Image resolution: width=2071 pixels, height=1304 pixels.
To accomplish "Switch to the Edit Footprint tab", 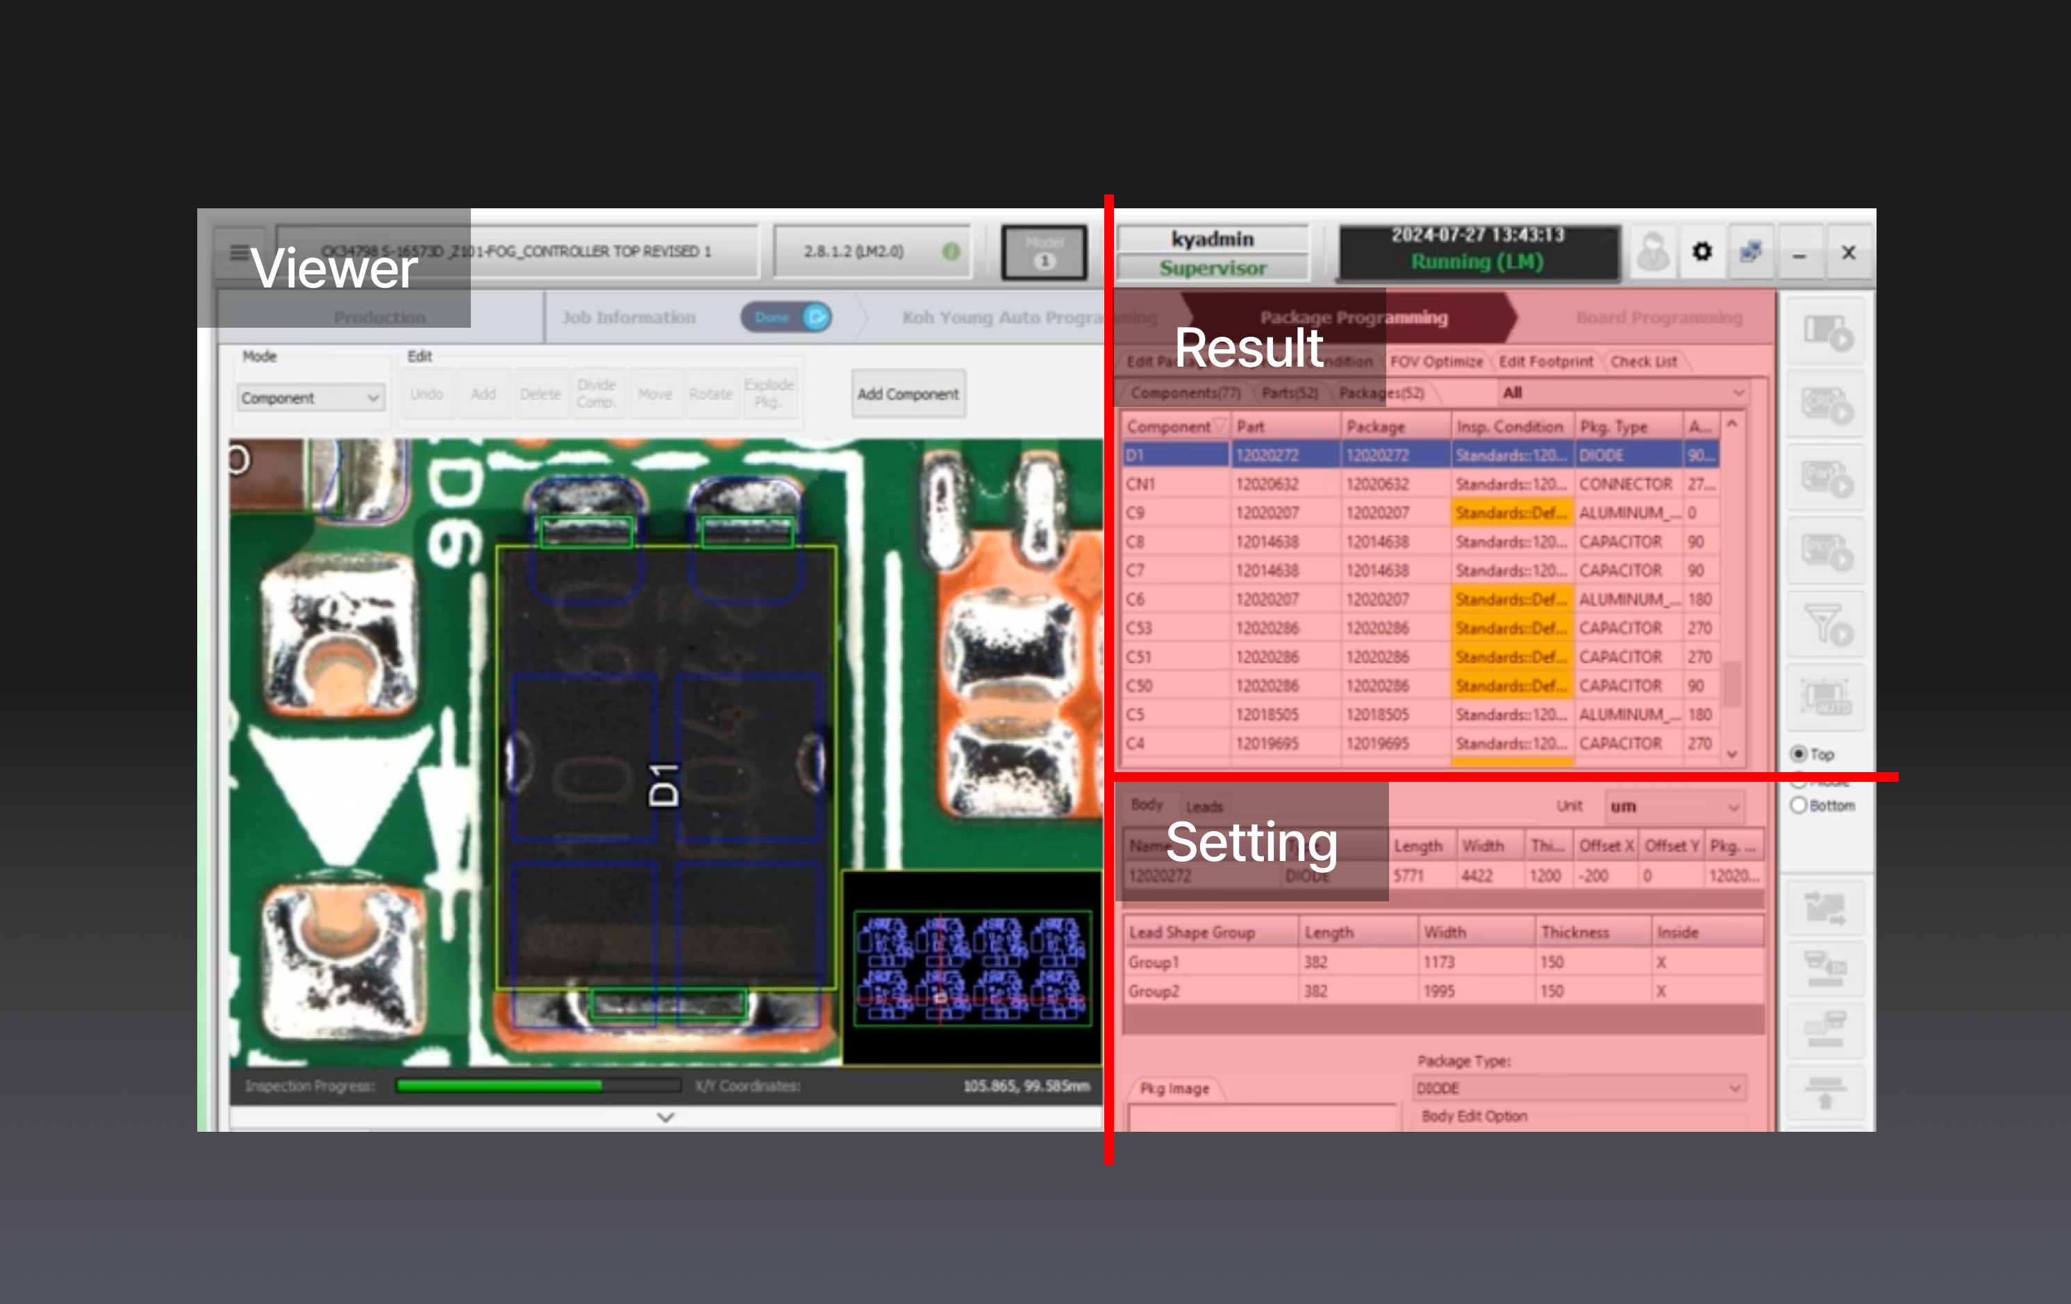I will (x=1545, y=362).
